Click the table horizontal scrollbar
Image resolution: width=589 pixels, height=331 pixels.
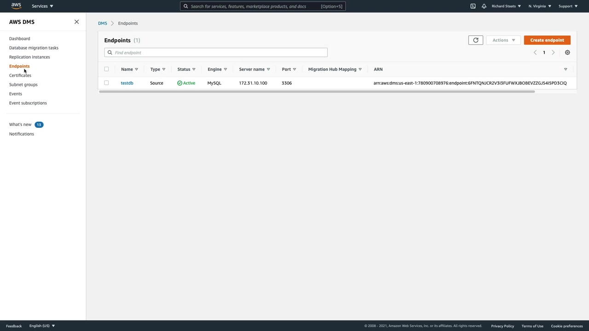click(x=317, y=91)
